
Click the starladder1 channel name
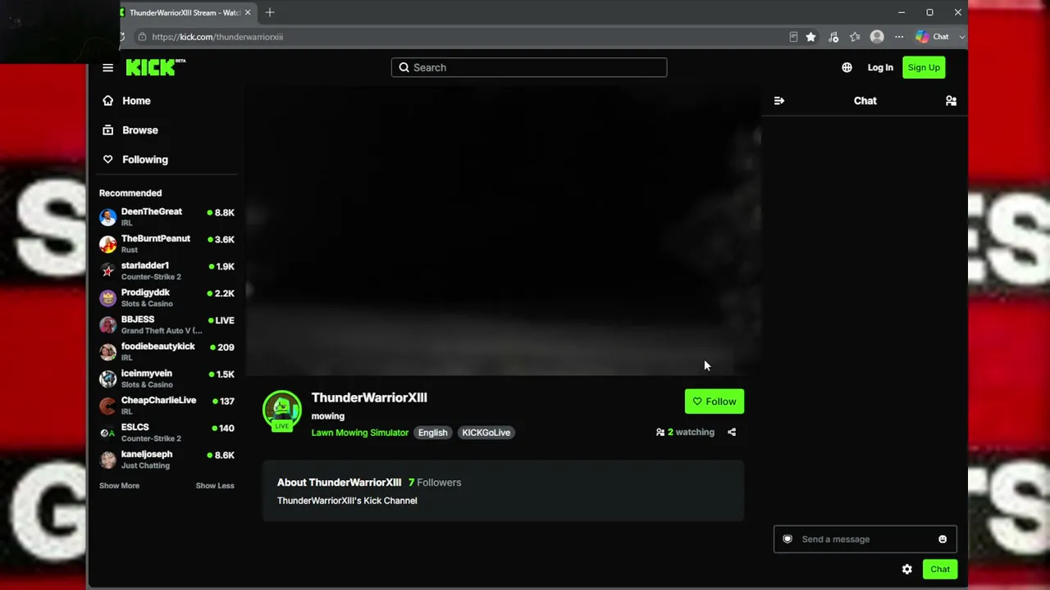pyautogui.click(x=145, y=265)
